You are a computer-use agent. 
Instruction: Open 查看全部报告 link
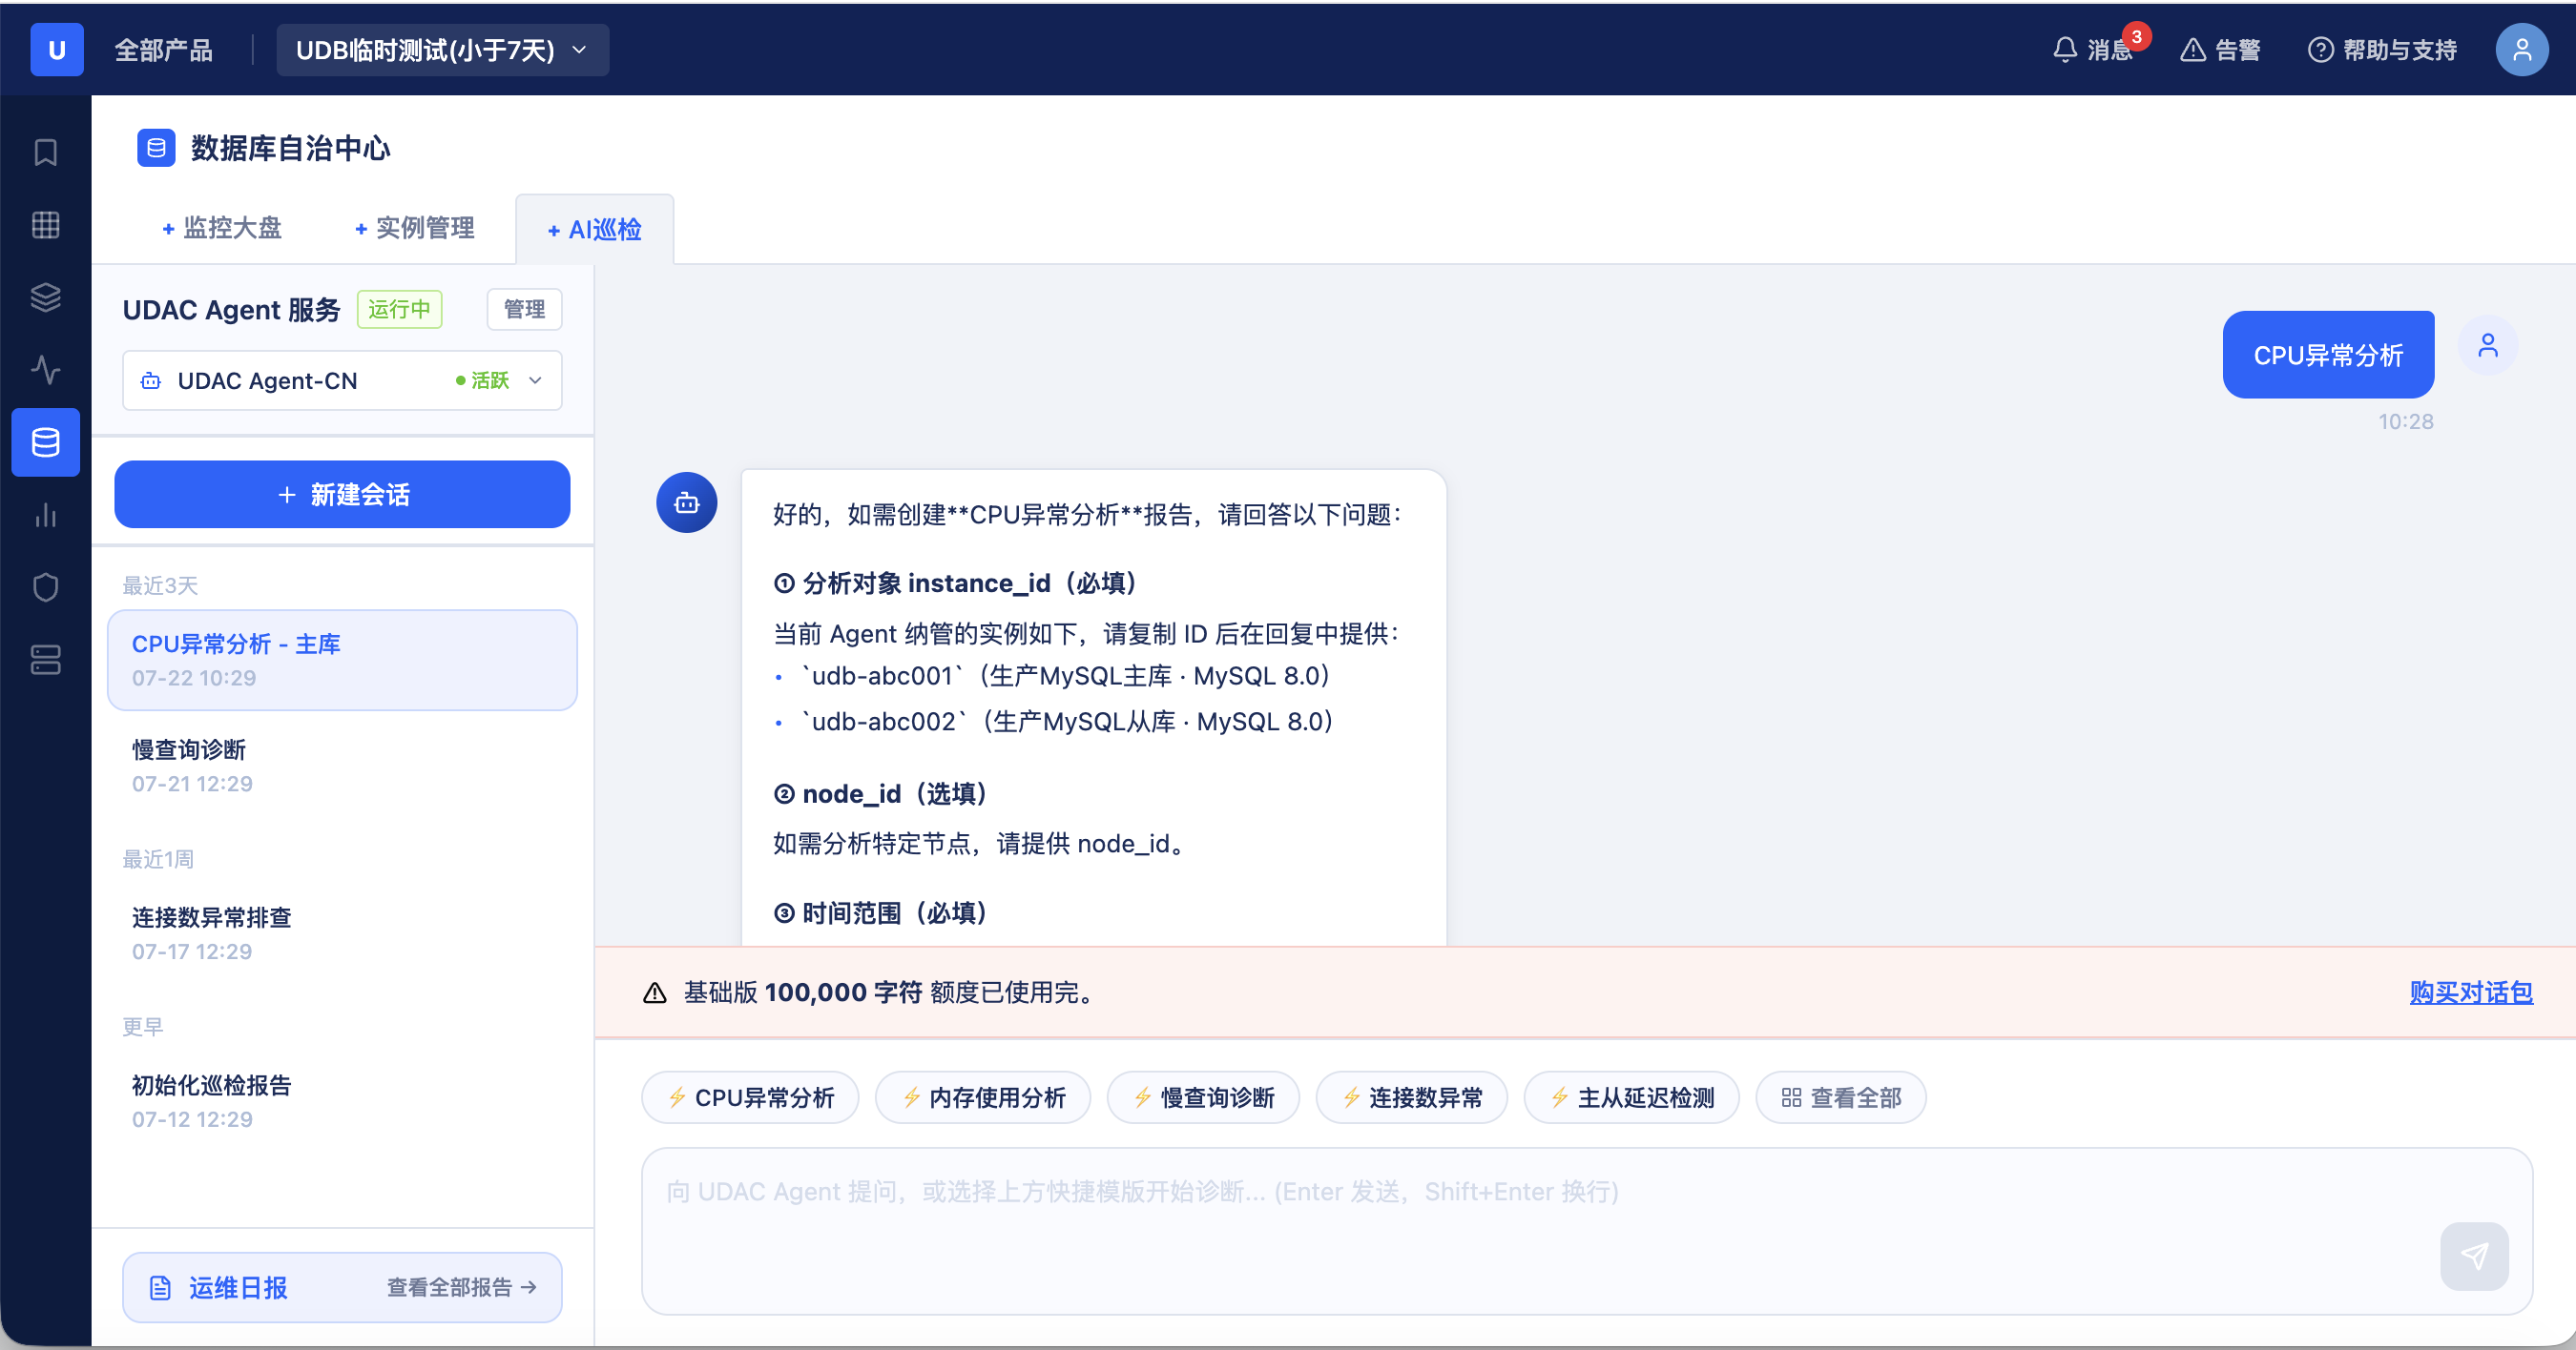[x=462, y=1288]
